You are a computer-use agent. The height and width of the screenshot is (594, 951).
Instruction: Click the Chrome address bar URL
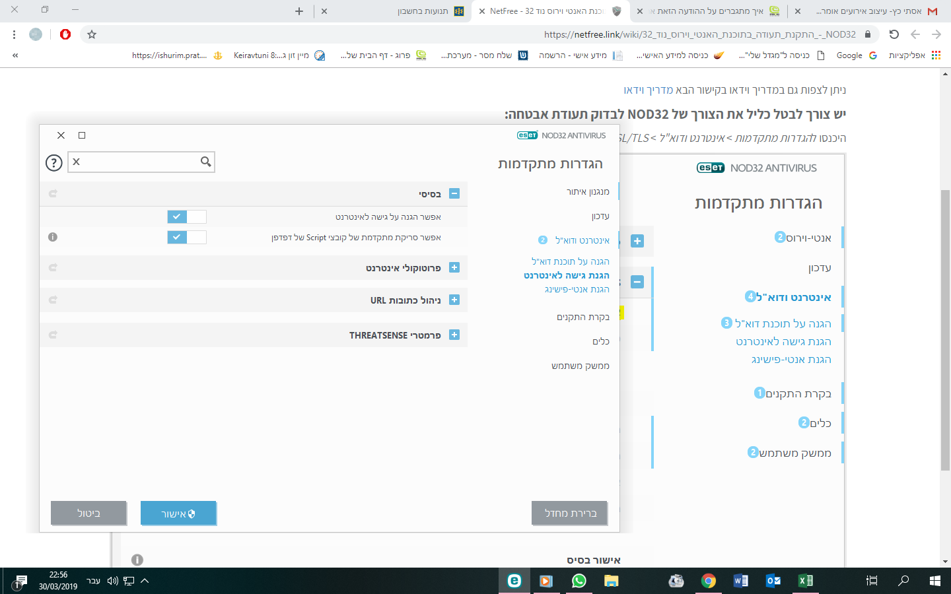point(700,34)
